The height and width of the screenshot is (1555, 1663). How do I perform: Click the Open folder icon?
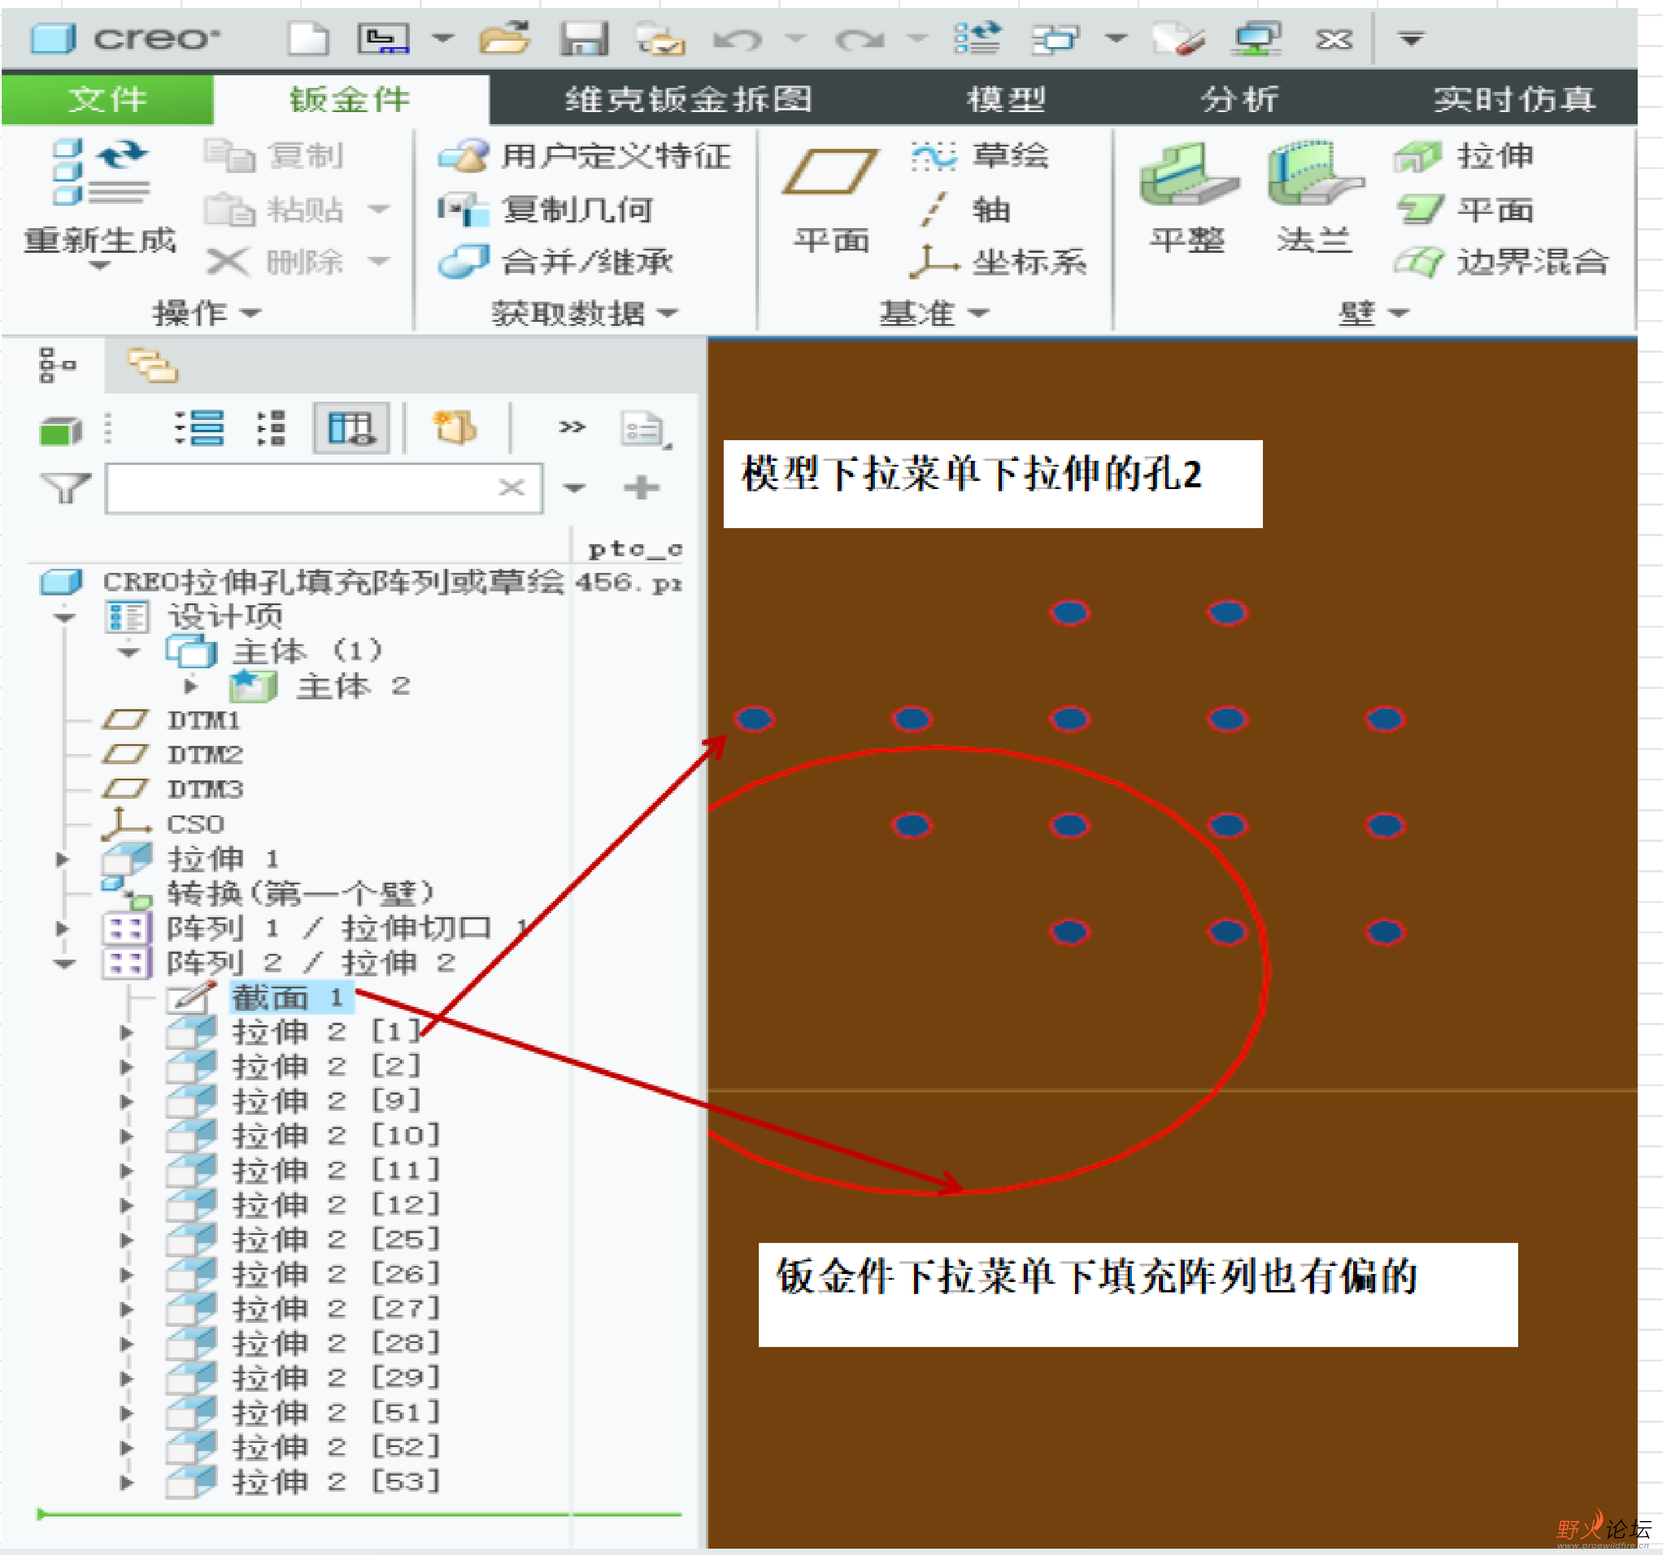505,39
